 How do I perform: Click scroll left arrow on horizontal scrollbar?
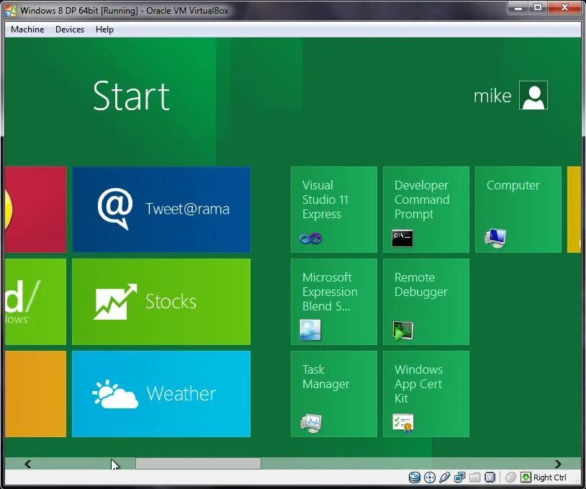point(27,464)
